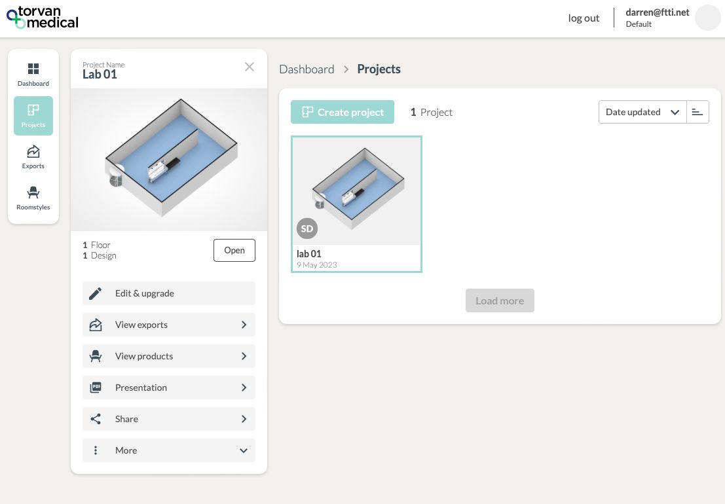Open the Share option
Viewport: 725px width, 504px height.
pyautogui.click(x=169, y=419)
